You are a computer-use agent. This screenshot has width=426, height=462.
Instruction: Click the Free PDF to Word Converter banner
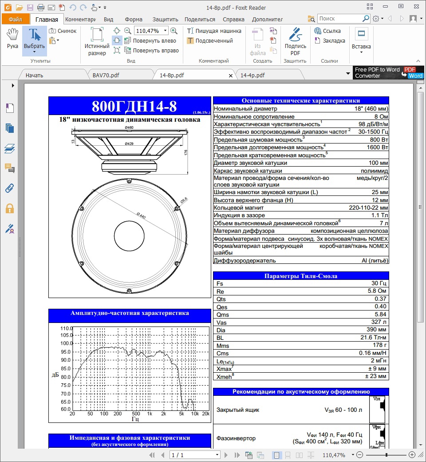click(388, 72)
